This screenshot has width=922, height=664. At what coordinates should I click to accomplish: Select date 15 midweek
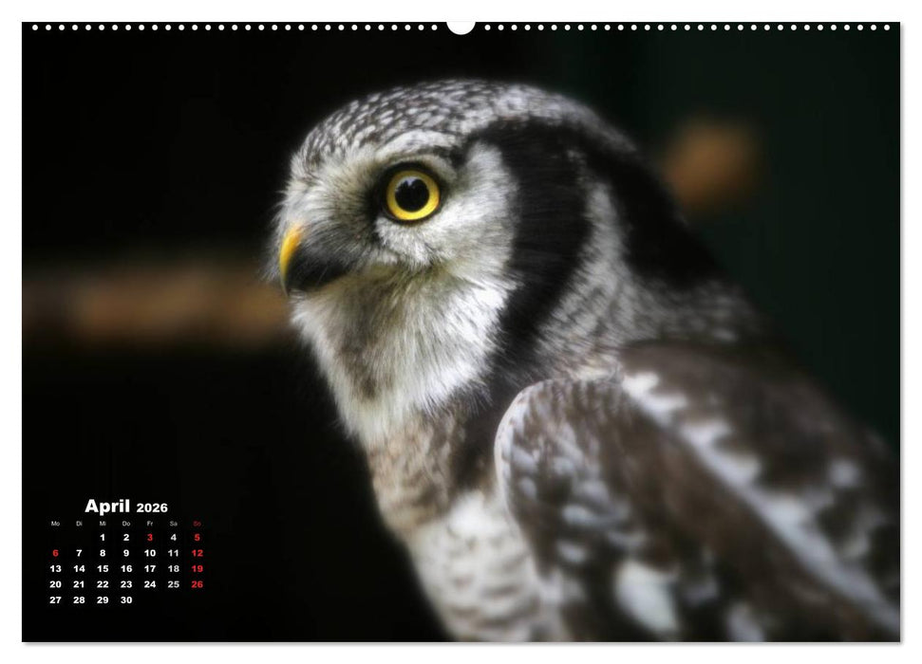point(103,568)
